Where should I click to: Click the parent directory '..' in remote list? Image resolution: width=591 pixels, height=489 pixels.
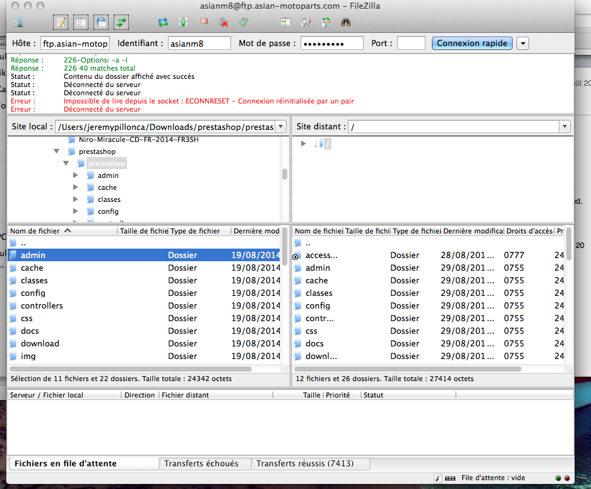[x=429, y=243]
